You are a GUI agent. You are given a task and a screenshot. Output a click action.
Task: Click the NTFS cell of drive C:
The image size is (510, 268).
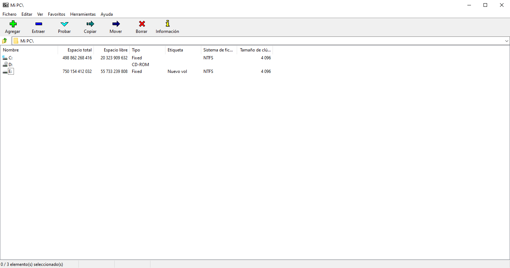208,58
